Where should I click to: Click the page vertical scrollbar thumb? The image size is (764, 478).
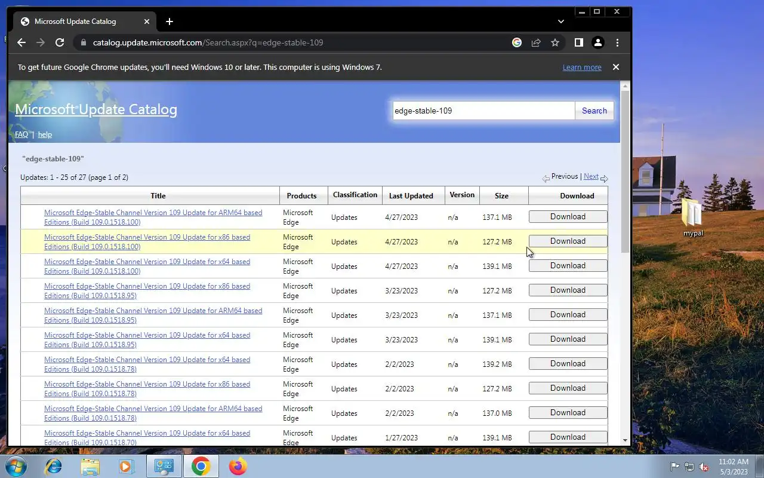(625, 171)
